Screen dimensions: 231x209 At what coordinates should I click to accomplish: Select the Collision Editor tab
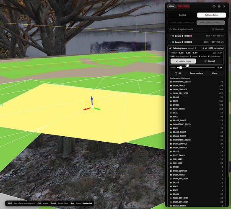click(x=211, y=15)
